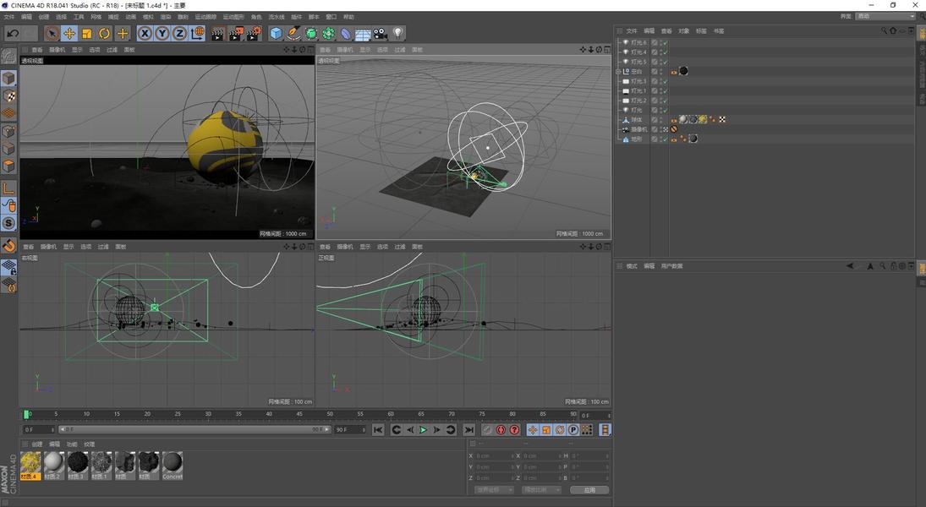Image resolution: width=926 pixels, height=507 pixels.
Task: Click frame 45 on the timeline ruler
Action: pos(299,414)
